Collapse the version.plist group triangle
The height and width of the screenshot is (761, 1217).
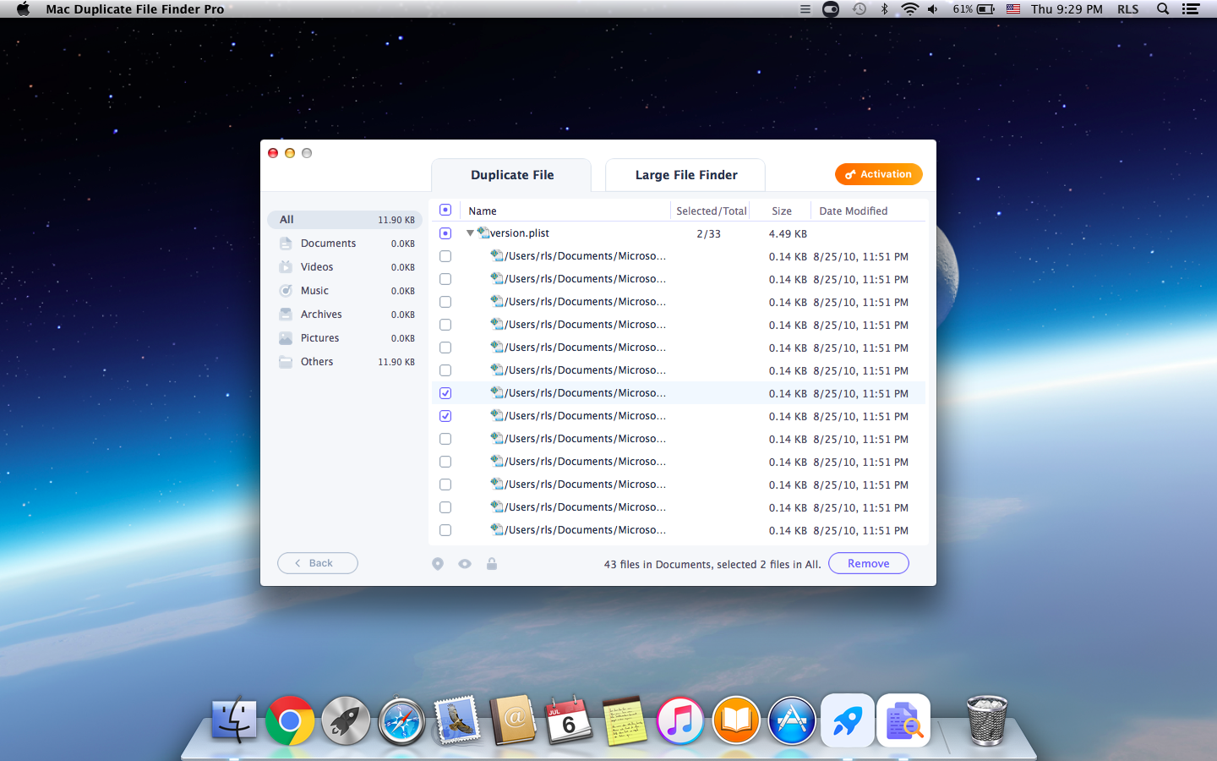470,233
